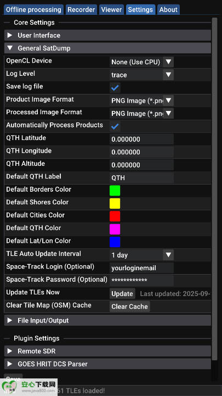Open the magenta Default QTH Color swatch
This screenshot has width=222, height=396.
click(x=115, y=230)
